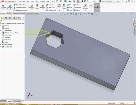The width and height of the screenshot is (136, 105).
Task: Switch to SOLIDWORKS Add-Ins tab
Action: (x=33, y=13)
